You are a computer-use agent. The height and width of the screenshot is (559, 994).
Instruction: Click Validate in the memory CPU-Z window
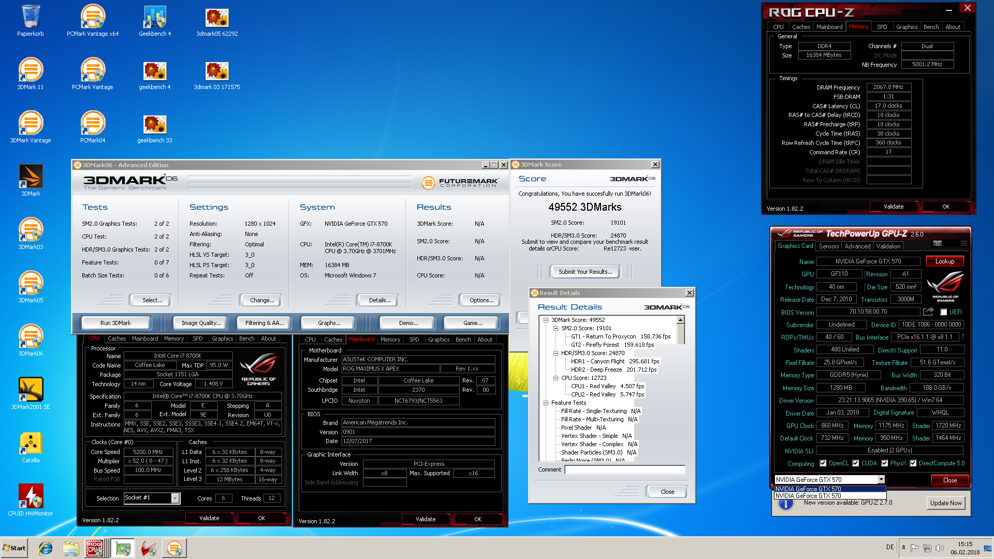894,207
